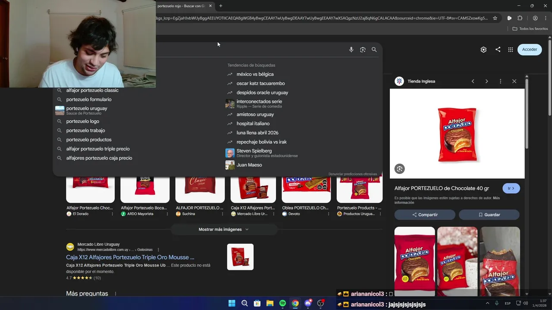Open Discord from the taskbar
Screen dimensions: 552x310
[x=307, y=303]
